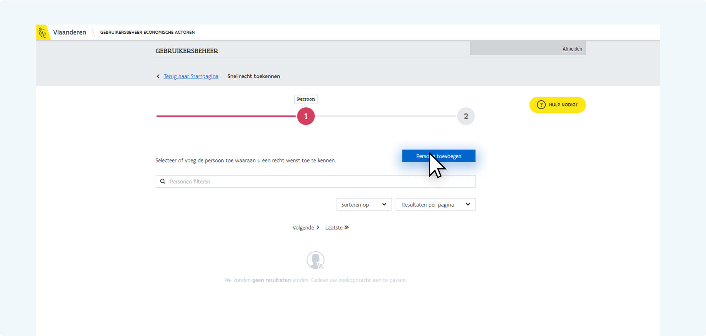Click the Vlaanderen lion logo
The width and height of the screenshot is (706, 336).
(x=43, y=33)
